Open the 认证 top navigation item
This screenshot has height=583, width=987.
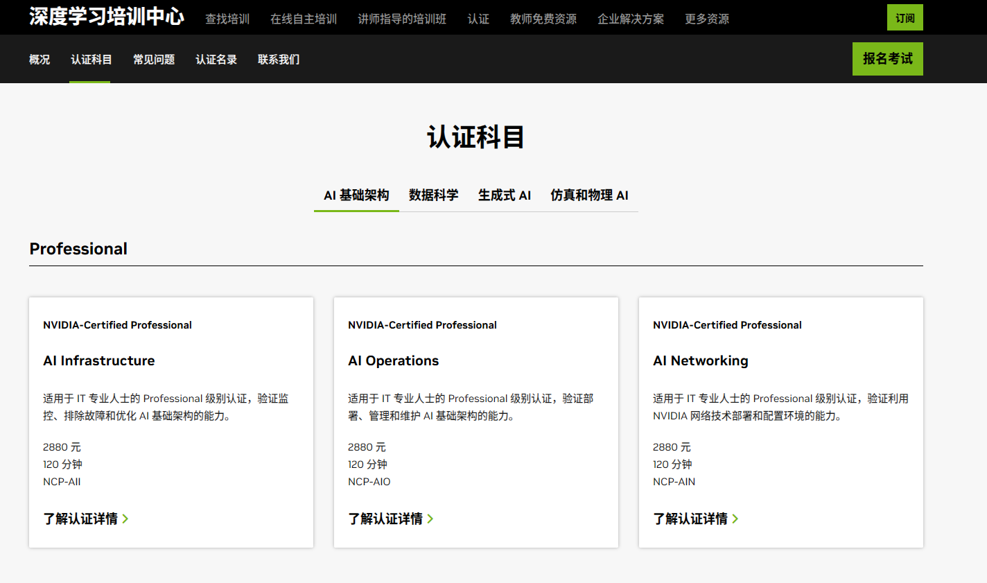click(478, 19)
